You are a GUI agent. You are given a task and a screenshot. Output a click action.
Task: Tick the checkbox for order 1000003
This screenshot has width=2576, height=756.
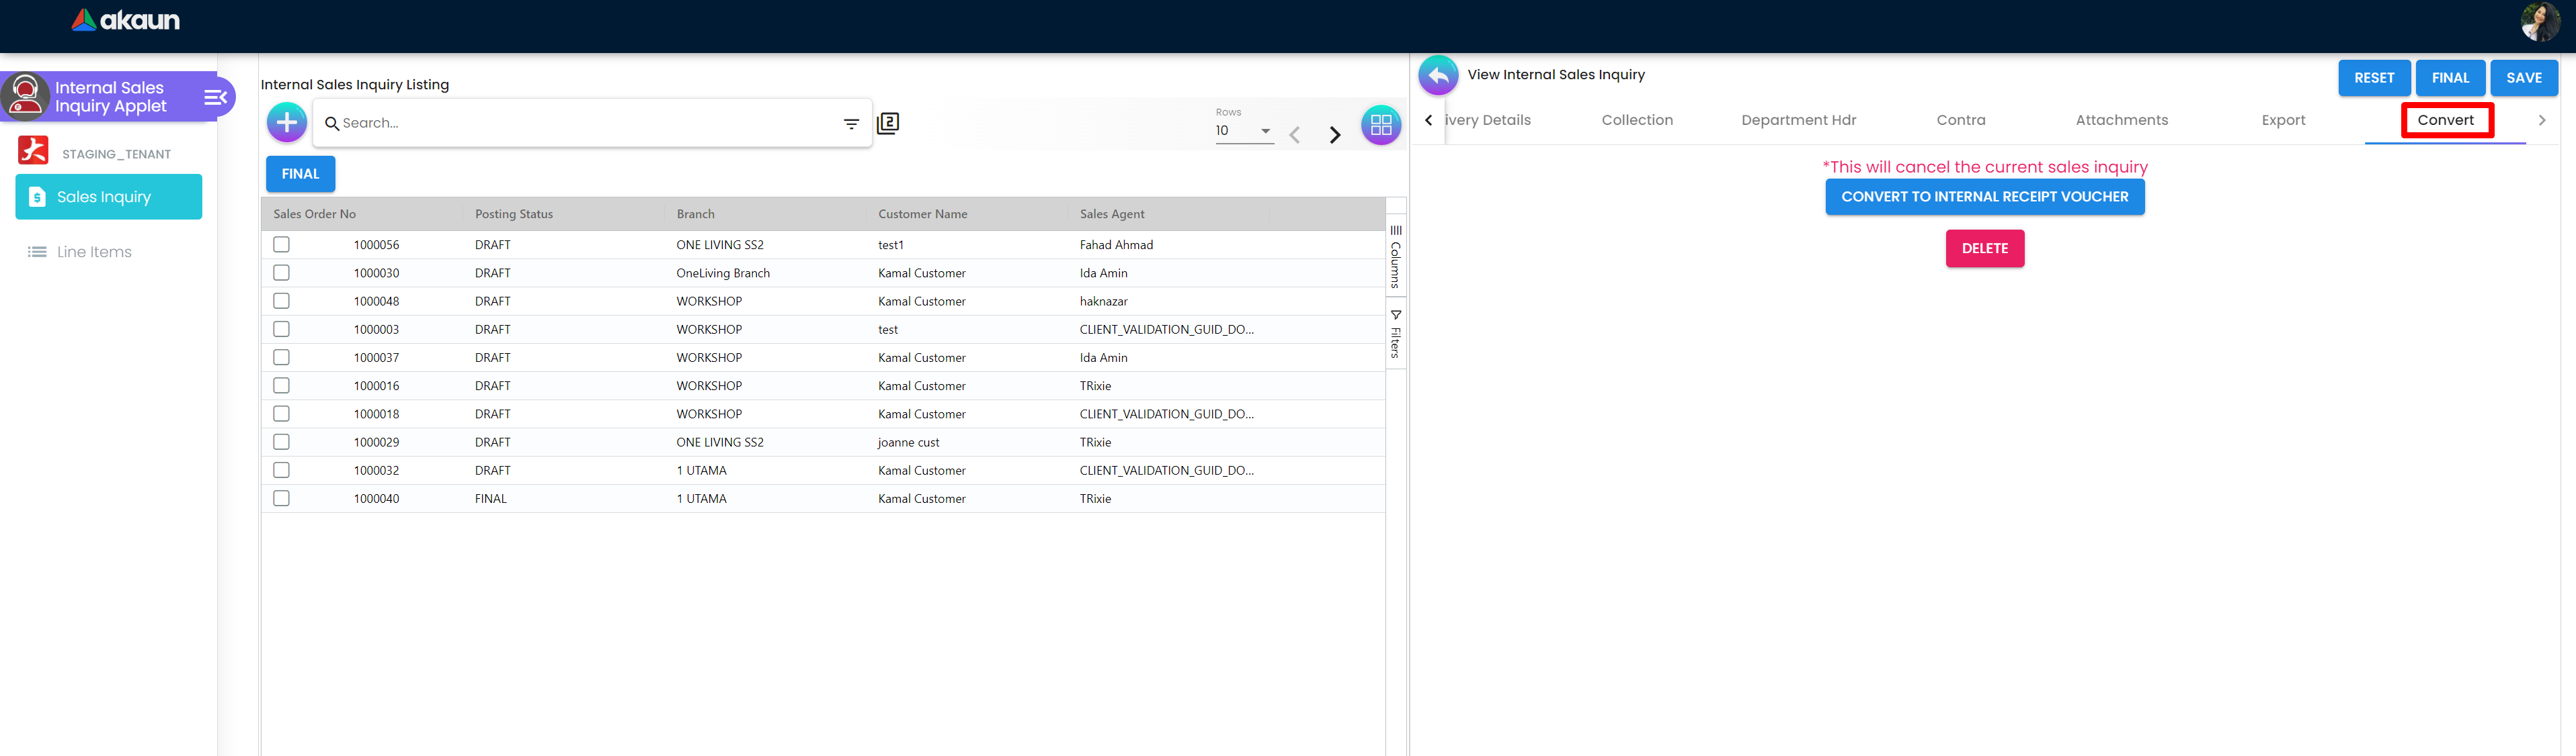pos(282,330)
